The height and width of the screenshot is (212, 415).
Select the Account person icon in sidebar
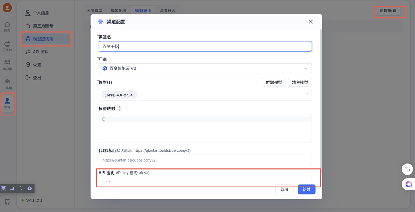coord(7,103)
